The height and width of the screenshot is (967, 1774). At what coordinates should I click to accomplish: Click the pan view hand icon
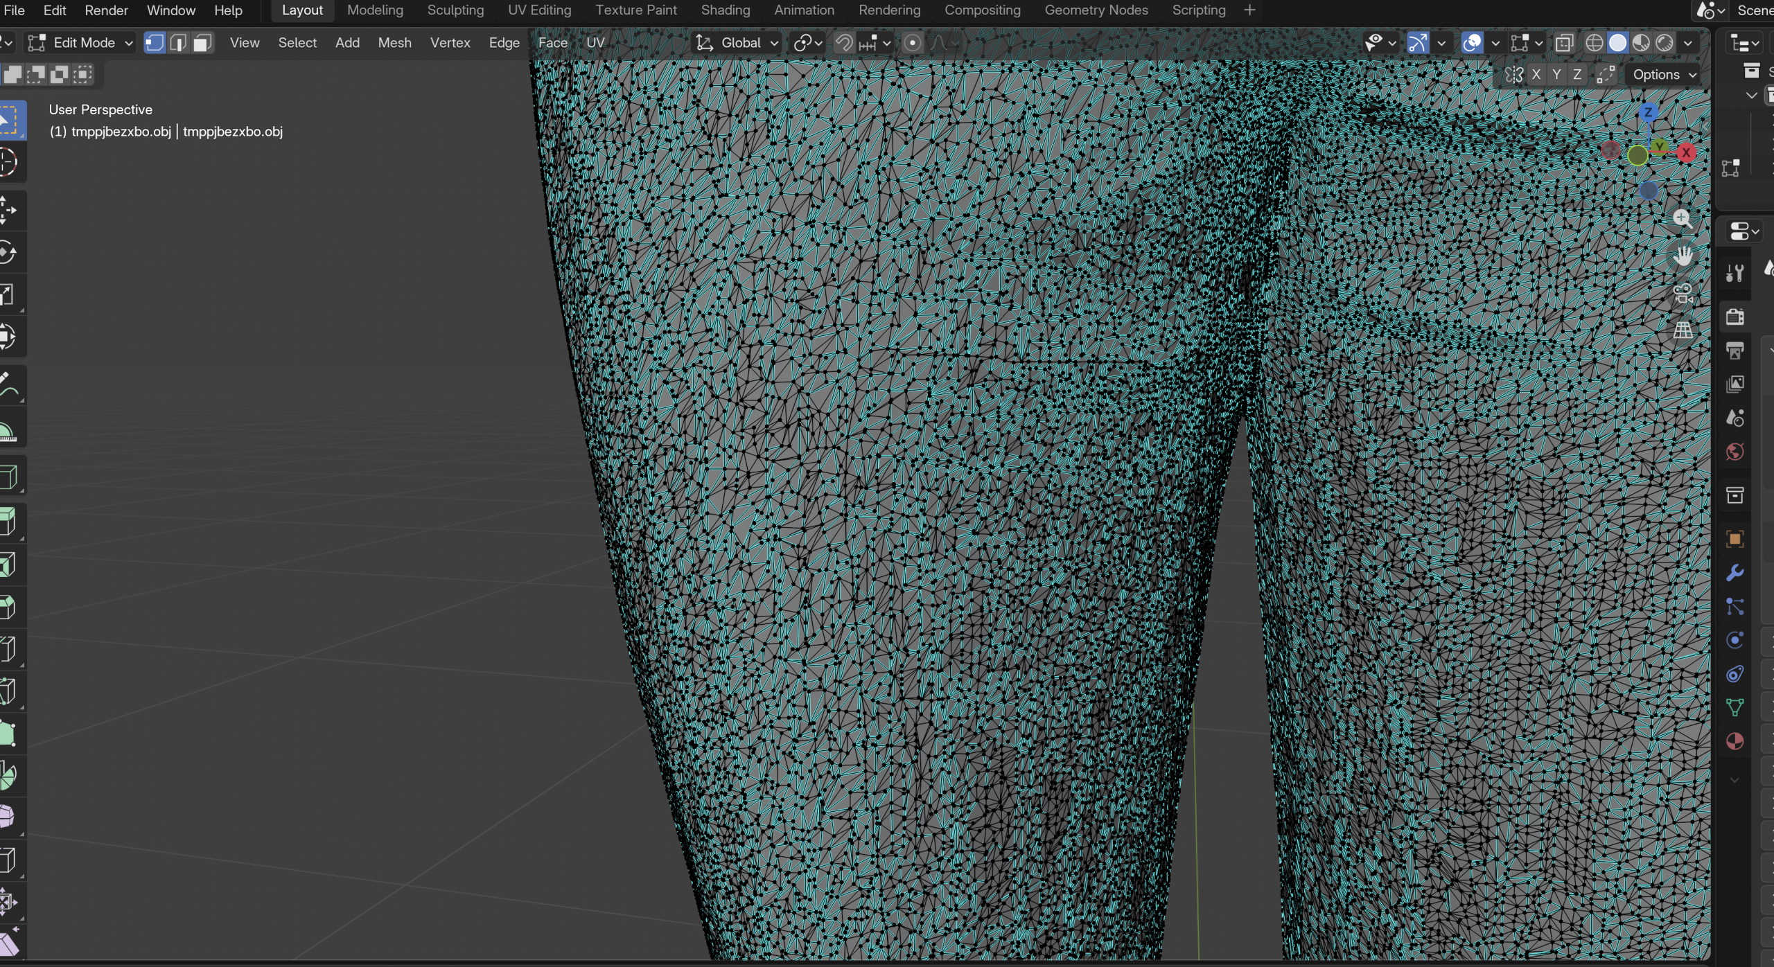coord(1683,256)
